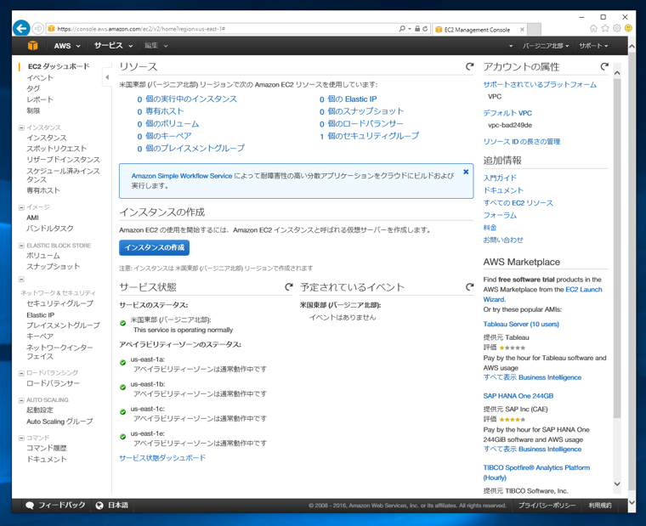Refresh the 予定されているイベント section

tap(469, 286)
